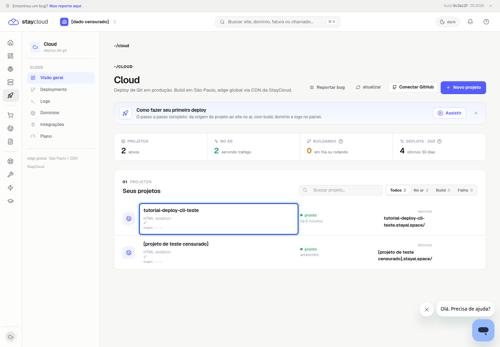500x347 pixels.
Task: Click the Novo projeto button
Action: [x=463, y=87]
